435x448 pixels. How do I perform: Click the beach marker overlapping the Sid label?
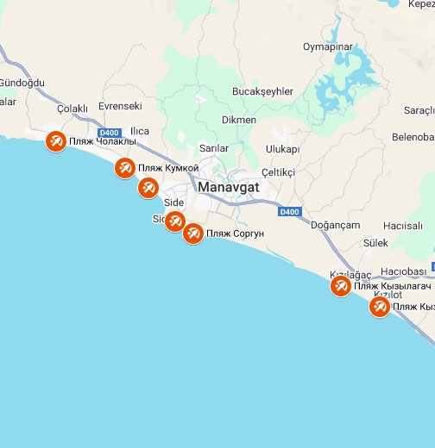(x=175, y=221)
